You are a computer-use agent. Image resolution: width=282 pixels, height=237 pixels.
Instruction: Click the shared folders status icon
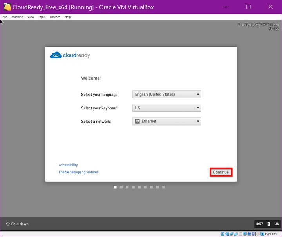pyautogui.click(x=240, y=234)
